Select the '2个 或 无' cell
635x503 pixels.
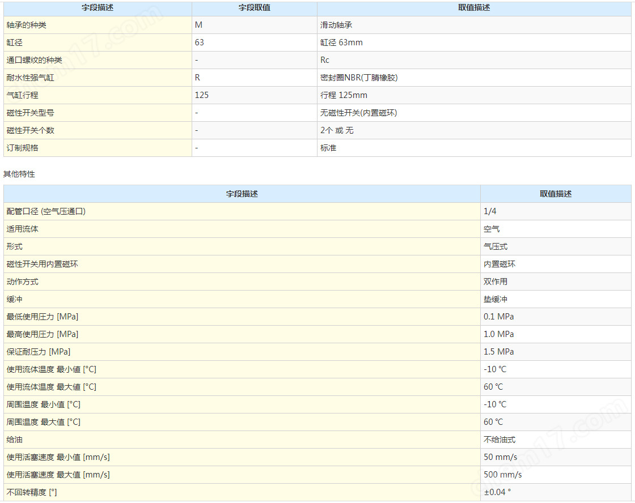(x=474, y=130)
